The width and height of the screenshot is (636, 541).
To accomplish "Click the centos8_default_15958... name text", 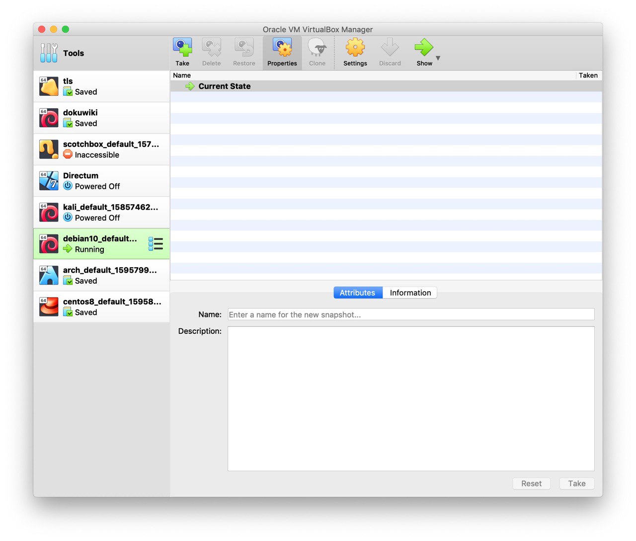I will [x=112, y=302].
